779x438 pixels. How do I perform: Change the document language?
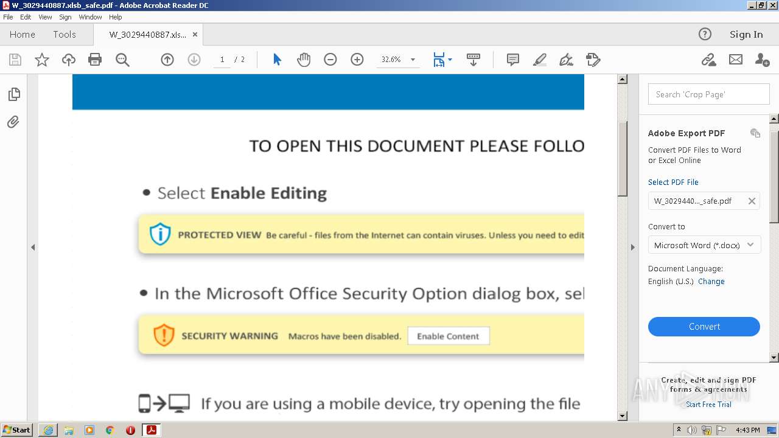tap(711, 282)
